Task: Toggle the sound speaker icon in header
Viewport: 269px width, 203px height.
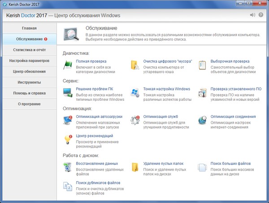Action: (252, 15)
